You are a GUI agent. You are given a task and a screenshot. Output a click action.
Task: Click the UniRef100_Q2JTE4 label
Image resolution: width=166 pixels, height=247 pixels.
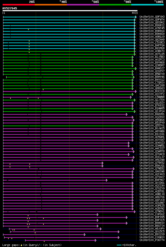coord(152,100)
